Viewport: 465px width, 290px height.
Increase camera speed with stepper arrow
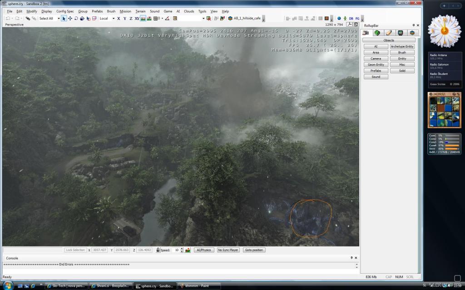pyautogui.click(x=182, y=249)
